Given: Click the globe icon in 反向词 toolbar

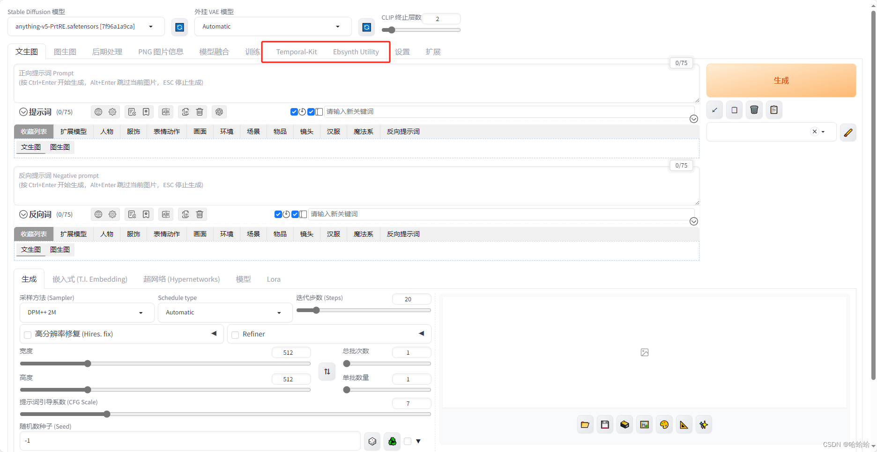Looking at the screenshot, I should pos(98,214).
